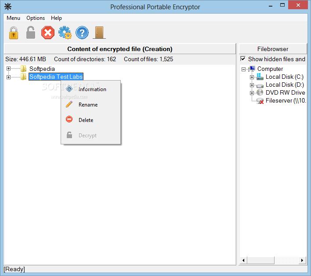Select the DVD RW Drive label

point(286,92)
